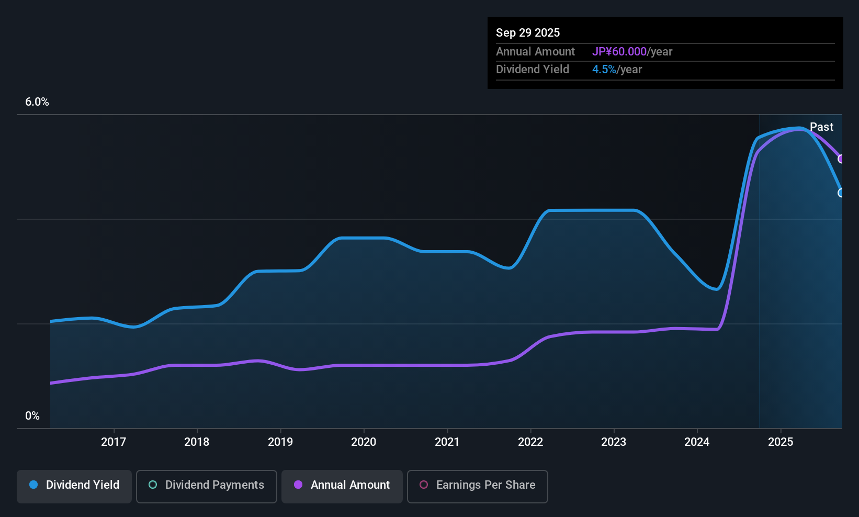
Task: Click the purple Annual Amount endpoint marker
Action: tap(841, 159)
